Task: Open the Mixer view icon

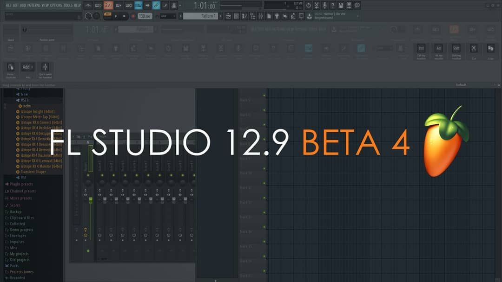Action: point(261,16)
